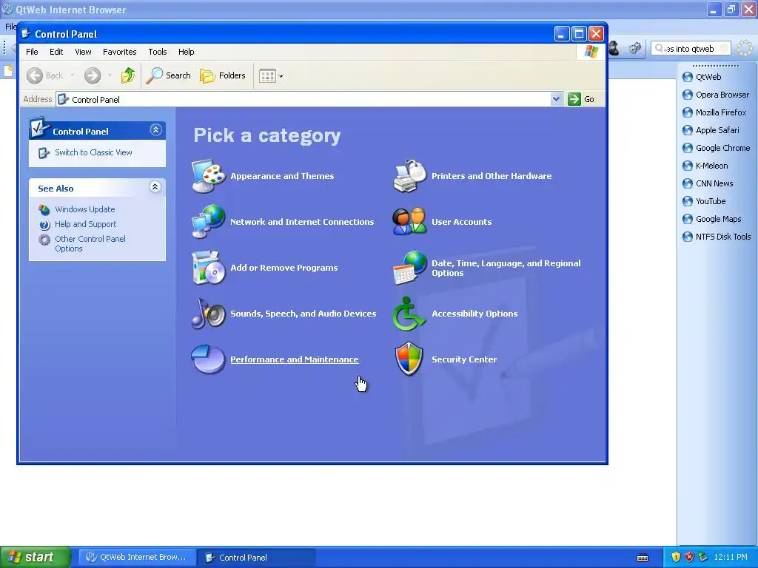
Task: Click the Other Control Panel Options gear icon
Action: tap(44, 240)
